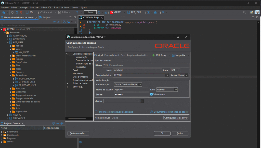
Task: Click into the Host input field
Action: tap(137, 70)
